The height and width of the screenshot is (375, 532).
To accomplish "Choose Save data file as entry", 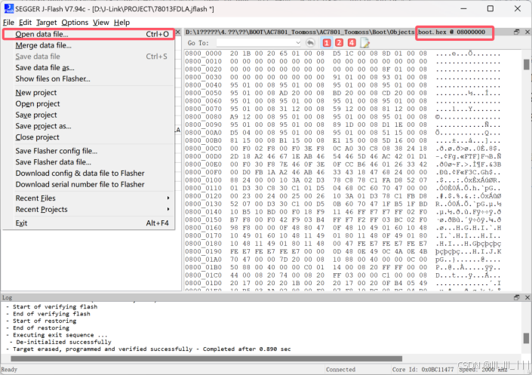I will 89,68.
